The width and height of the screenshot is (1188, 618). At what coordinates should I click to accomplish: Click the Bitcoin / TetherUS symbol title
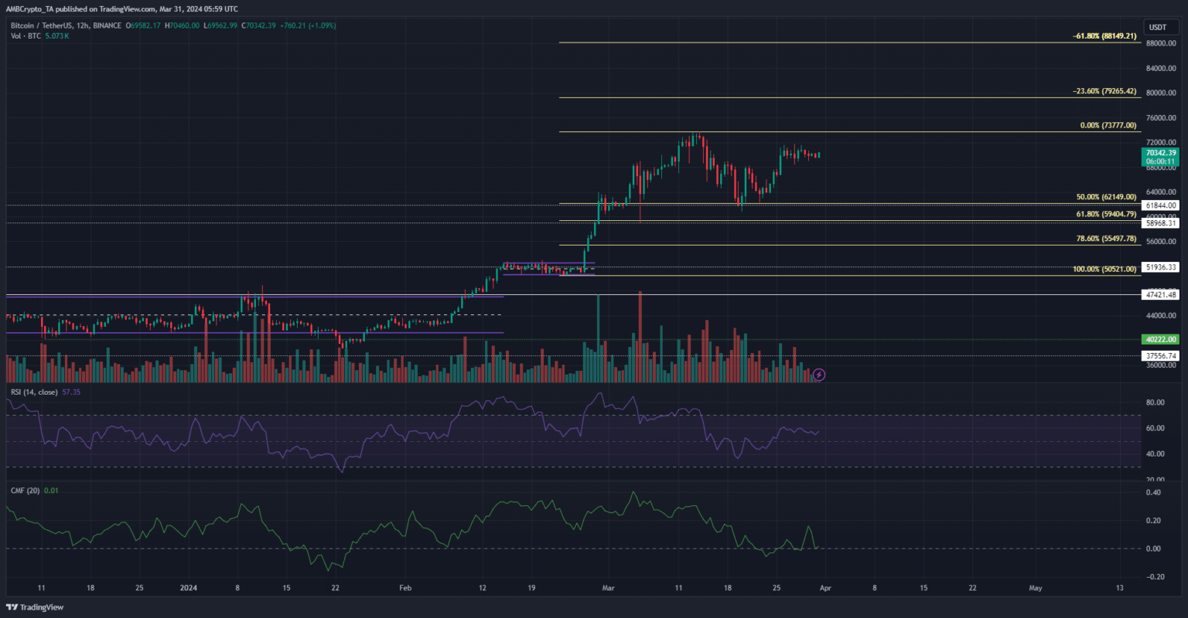(x=50, y=26)
